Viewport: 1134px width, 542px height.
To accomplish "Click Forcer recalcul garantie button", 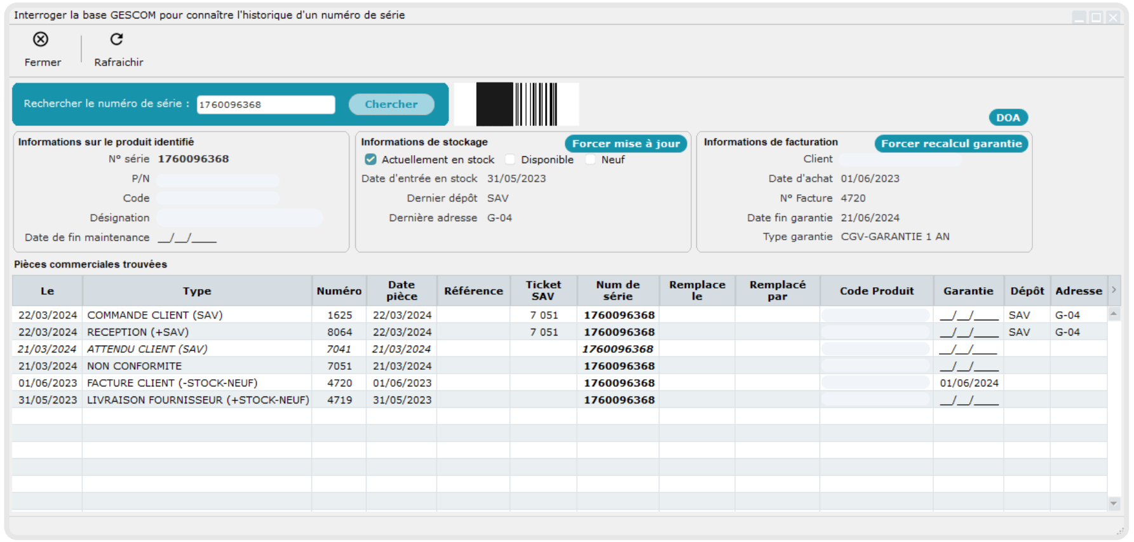I will (950, 144).
